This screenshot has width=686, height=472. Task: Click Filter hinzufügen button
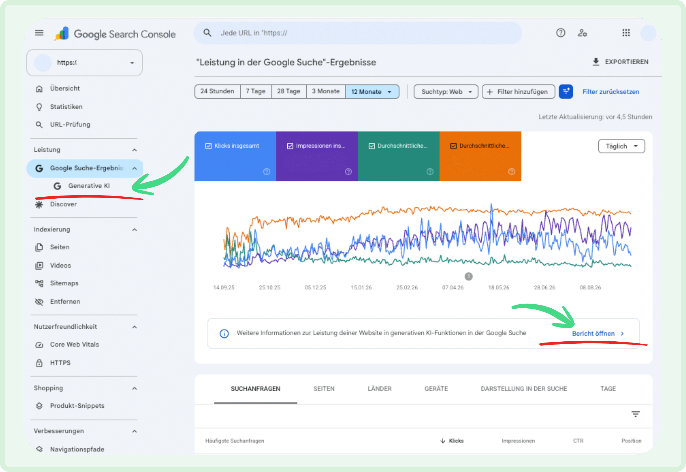pos(518,92)
